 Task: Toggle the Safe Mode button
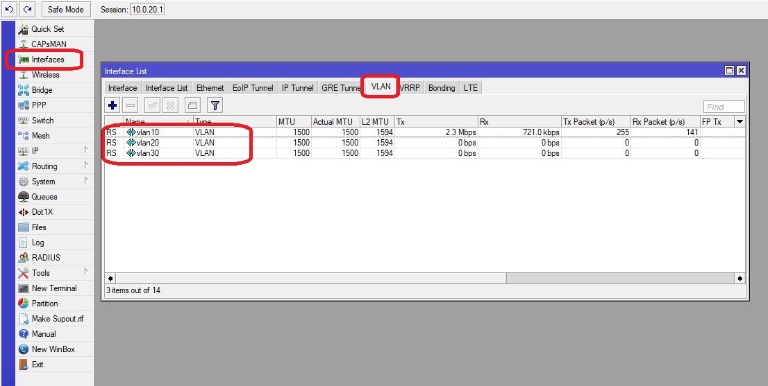(66, 10)
